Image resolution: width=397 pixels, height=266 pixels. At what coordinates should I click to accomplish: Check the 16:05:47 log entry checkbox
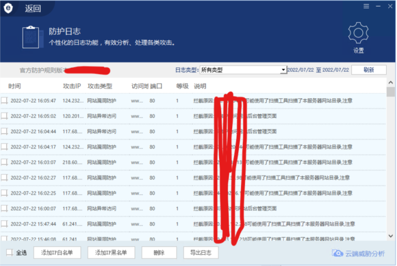[4, 101]
